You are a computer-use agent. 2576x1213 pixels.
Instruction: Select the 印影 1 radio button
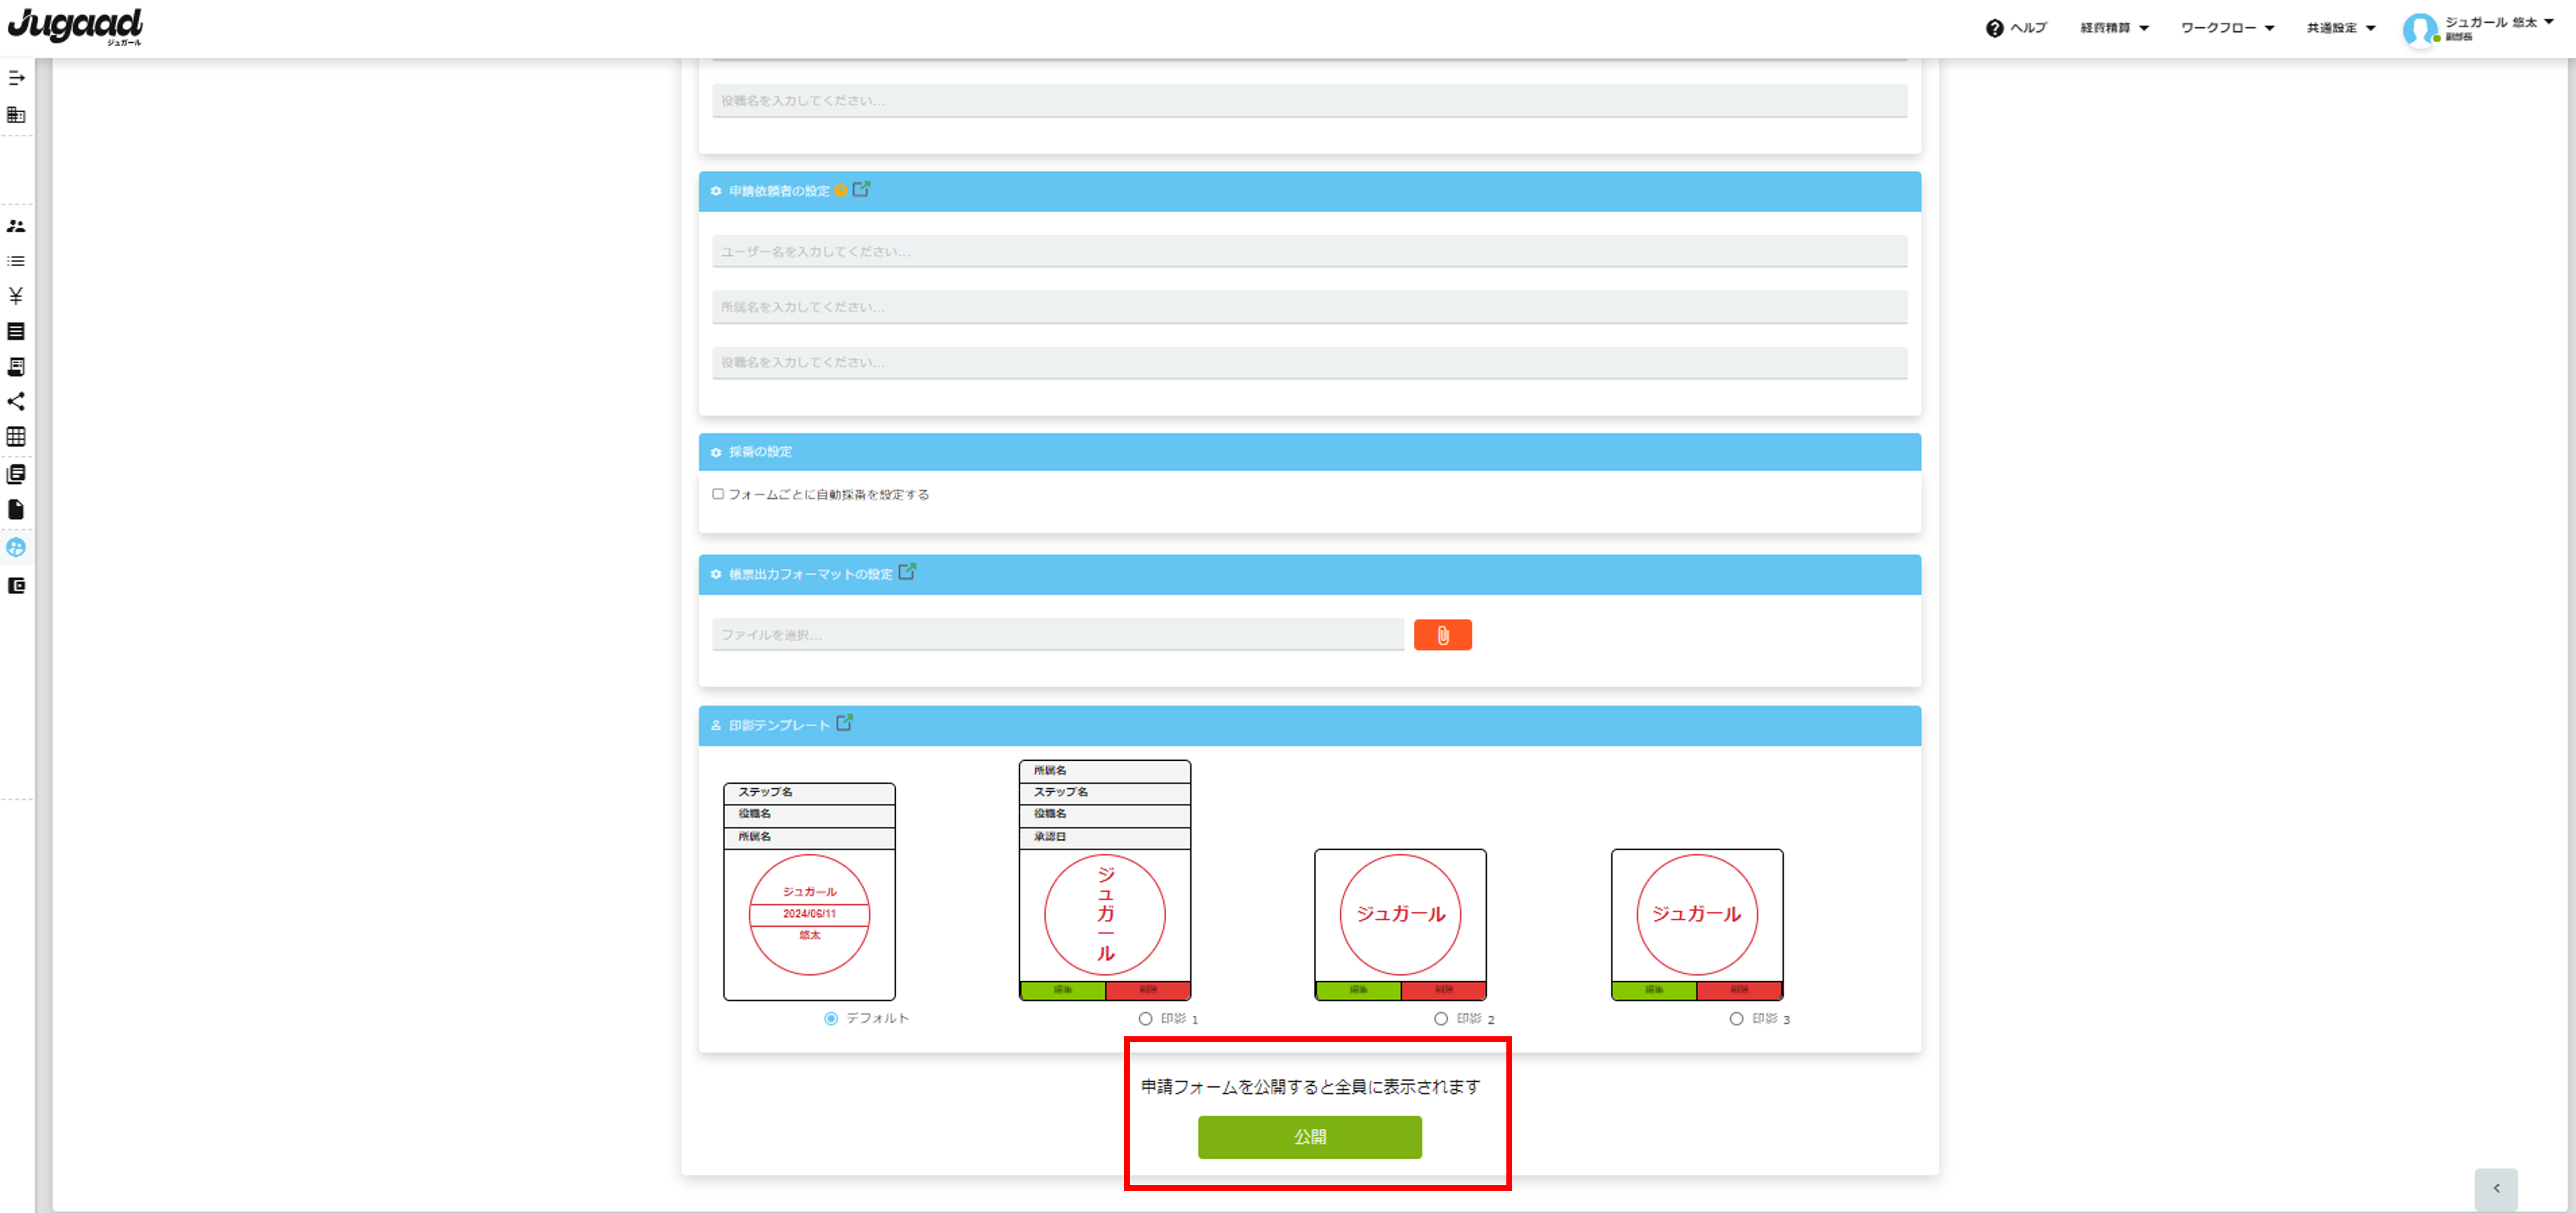pos(1145,1019)
